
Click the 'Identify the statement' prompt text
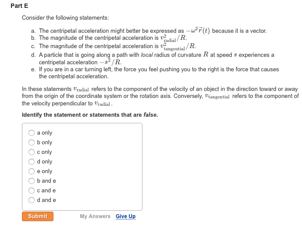pos(90,115)
